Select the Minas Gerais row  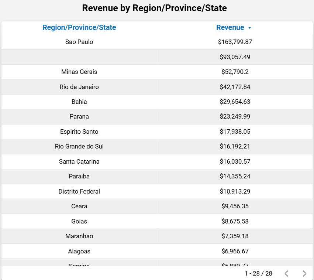coord(79,72)
